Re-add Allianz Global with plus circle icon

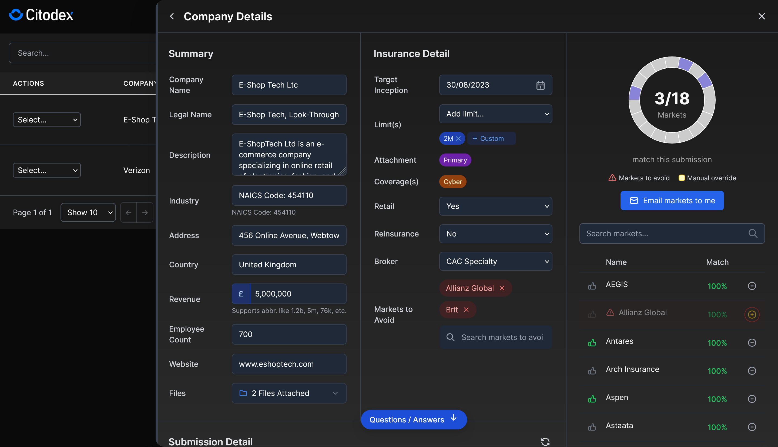tap(752, 314)
